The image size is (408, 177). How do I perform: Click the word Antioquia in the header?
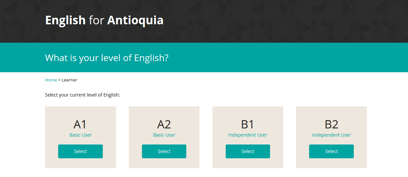(x=135, y=20)
